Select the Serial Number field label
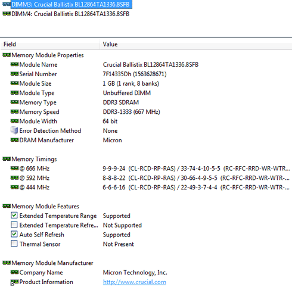Viewport: 292px width, 290px height. click(x=38, y=74)
